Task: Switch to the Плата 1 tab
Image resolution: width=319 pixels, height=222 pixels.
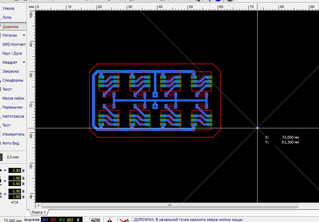Action: tap(39, 212)
